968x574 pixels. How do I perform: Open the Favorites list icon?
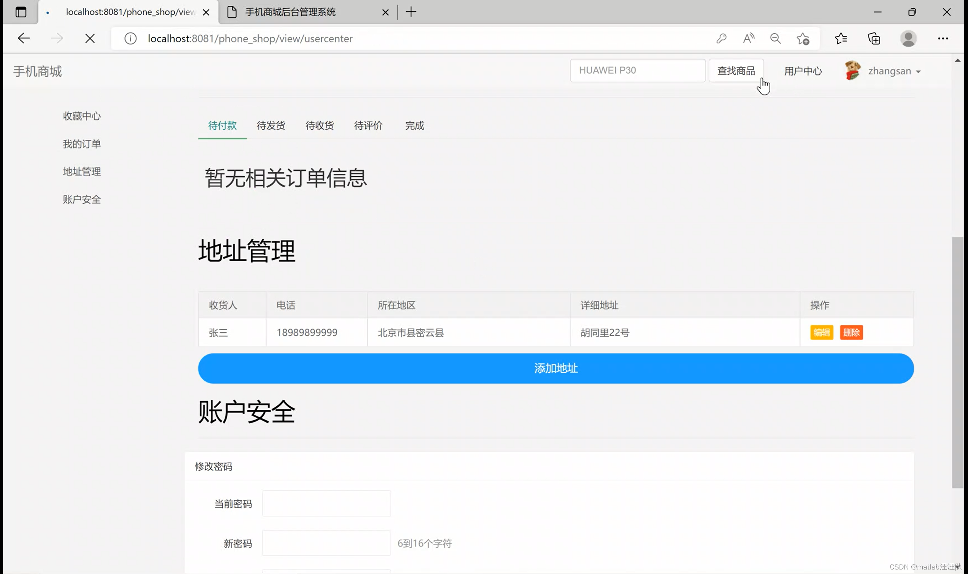(x=841, y=38)
